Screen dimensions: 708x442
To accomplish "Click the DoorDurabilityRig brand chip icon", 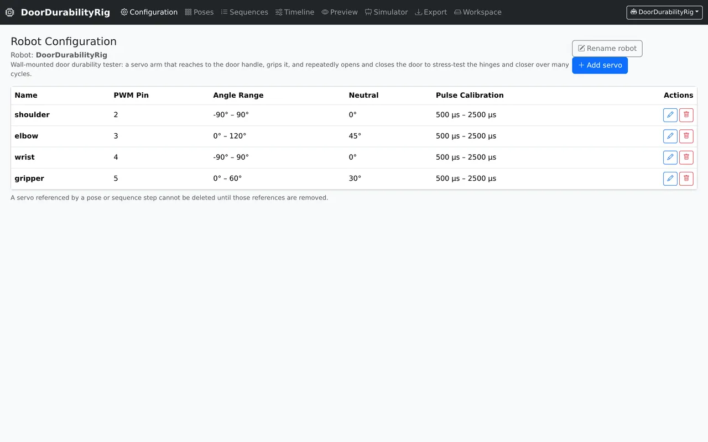I will coord(9,12).
